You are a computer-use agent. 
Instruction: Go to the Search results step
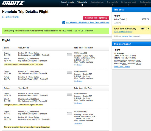click(x=68, y=2)
